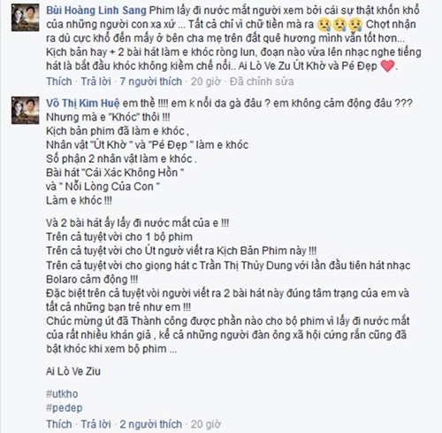Image resolution: width=442 pixels, height=433 pixels.
Task: Open the second comment's 20 giờ timestamp
Action: [205, 424]
